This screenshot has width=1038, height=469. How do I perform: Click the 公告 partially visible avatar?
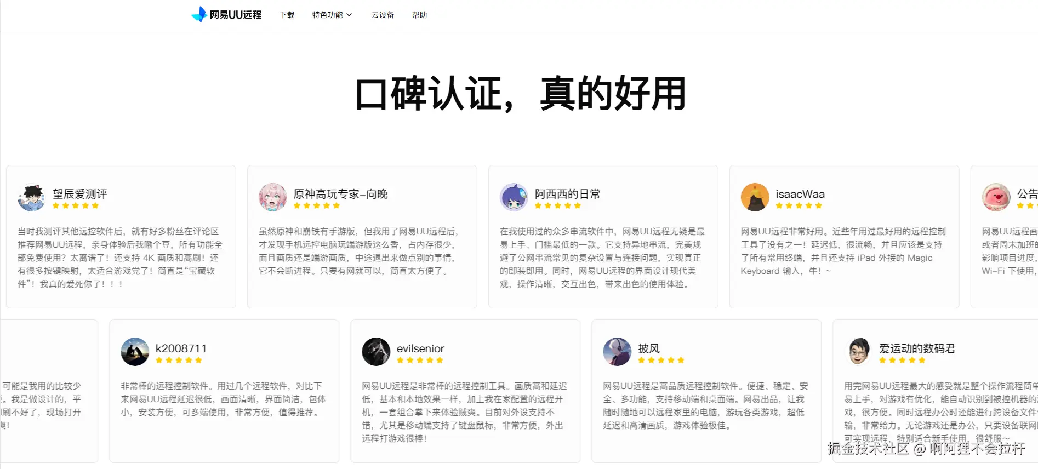[x=996, y=197]
